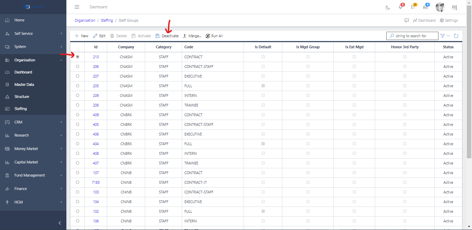Select the radio button for row 405
Screen dimensions: 472x230
point(77,124)
